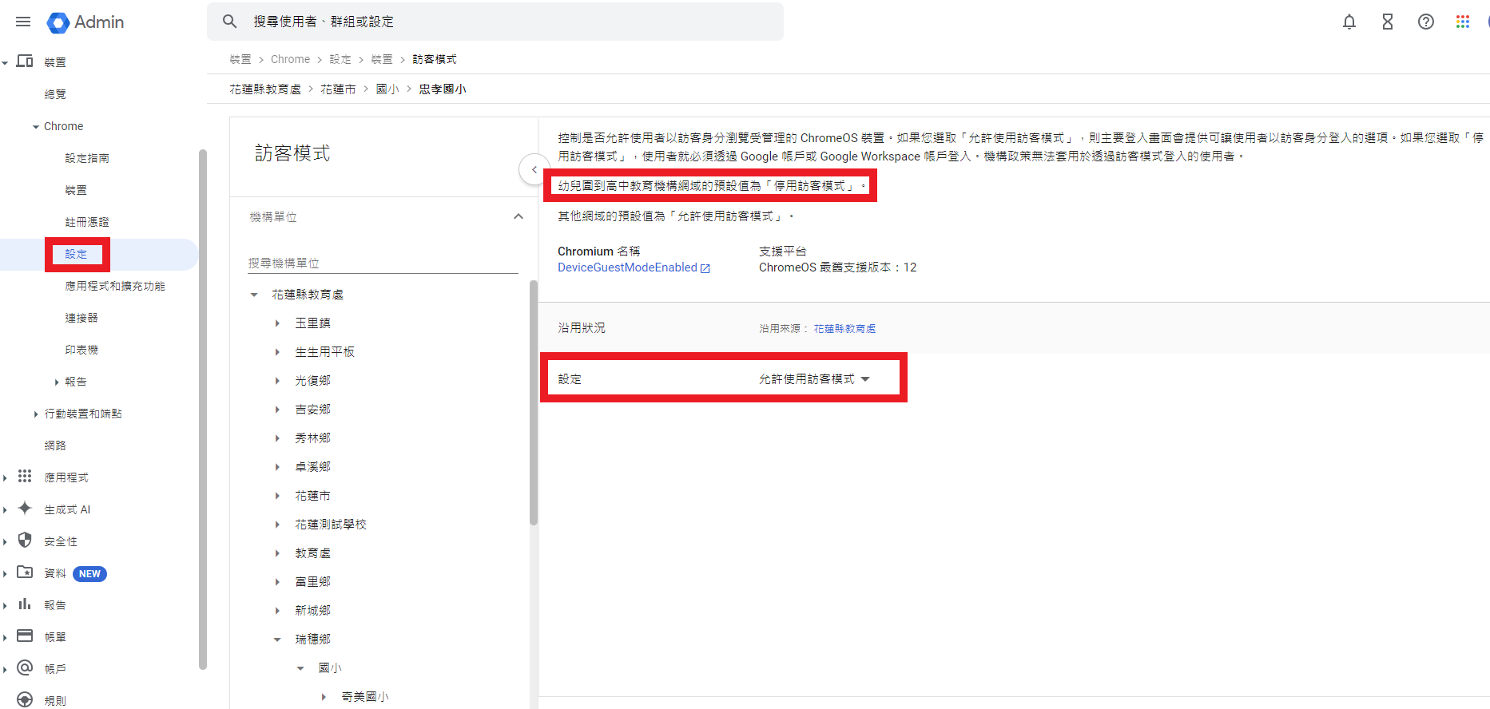Collapse the side panel with arrow button
The width and height of the screenshot is (1490, 709).
534,169
